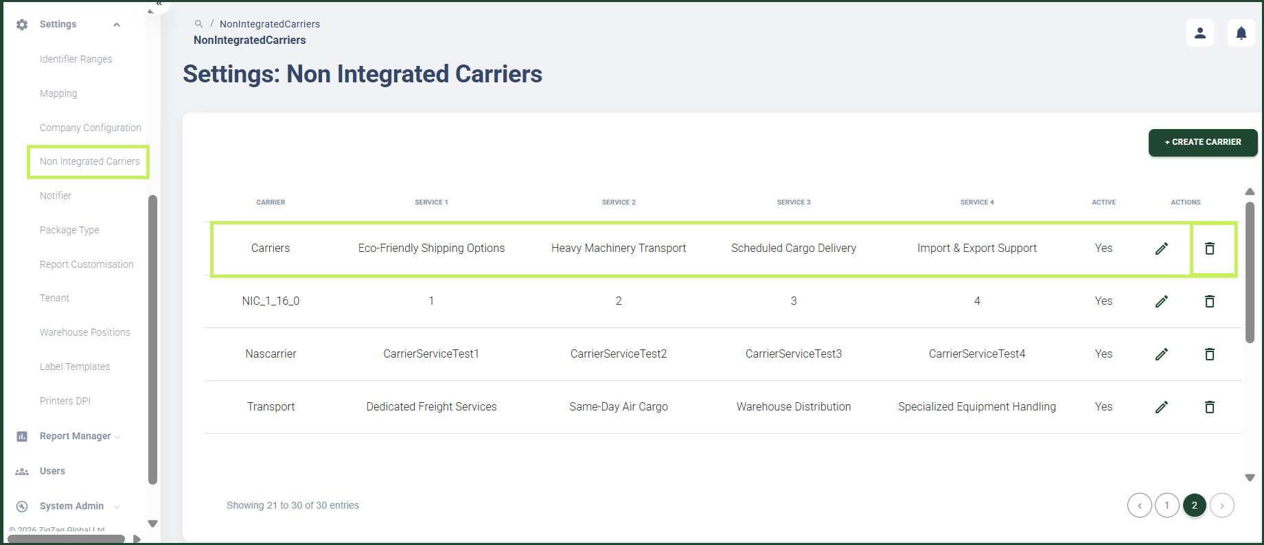1264x545 pixels.
Task: Open the user profile icon
Action: point(1200,33)
